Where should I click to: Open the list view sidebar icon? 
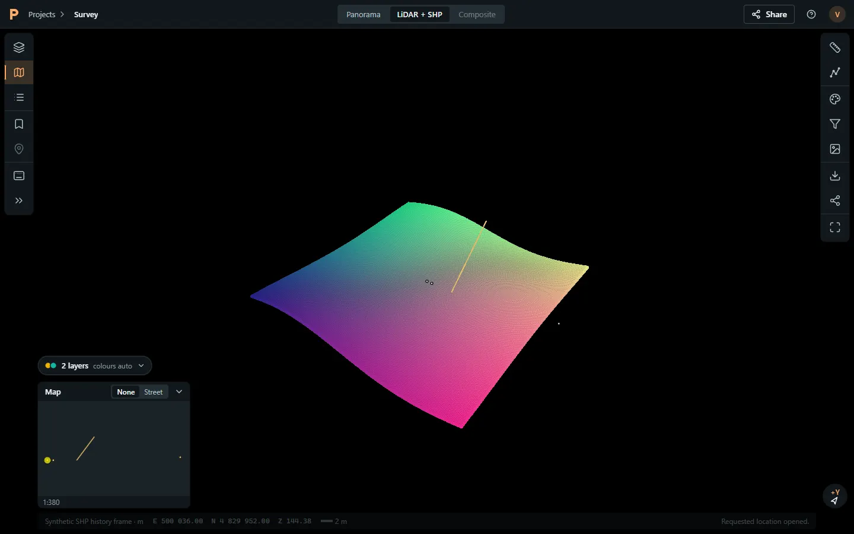[x=19, y=97]
